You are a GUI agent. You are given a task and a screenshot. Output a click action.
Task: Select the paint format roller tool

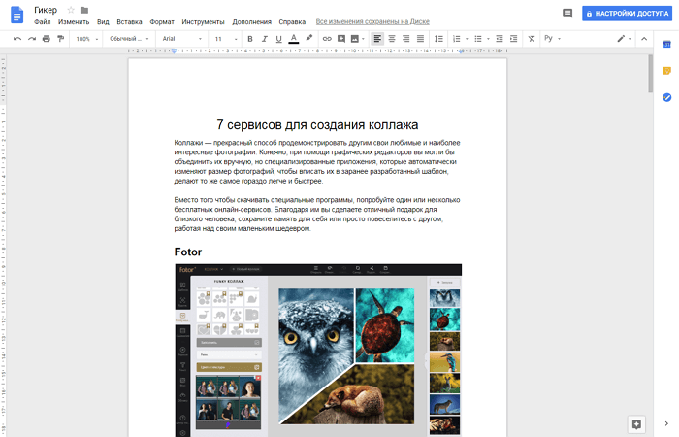60,39
